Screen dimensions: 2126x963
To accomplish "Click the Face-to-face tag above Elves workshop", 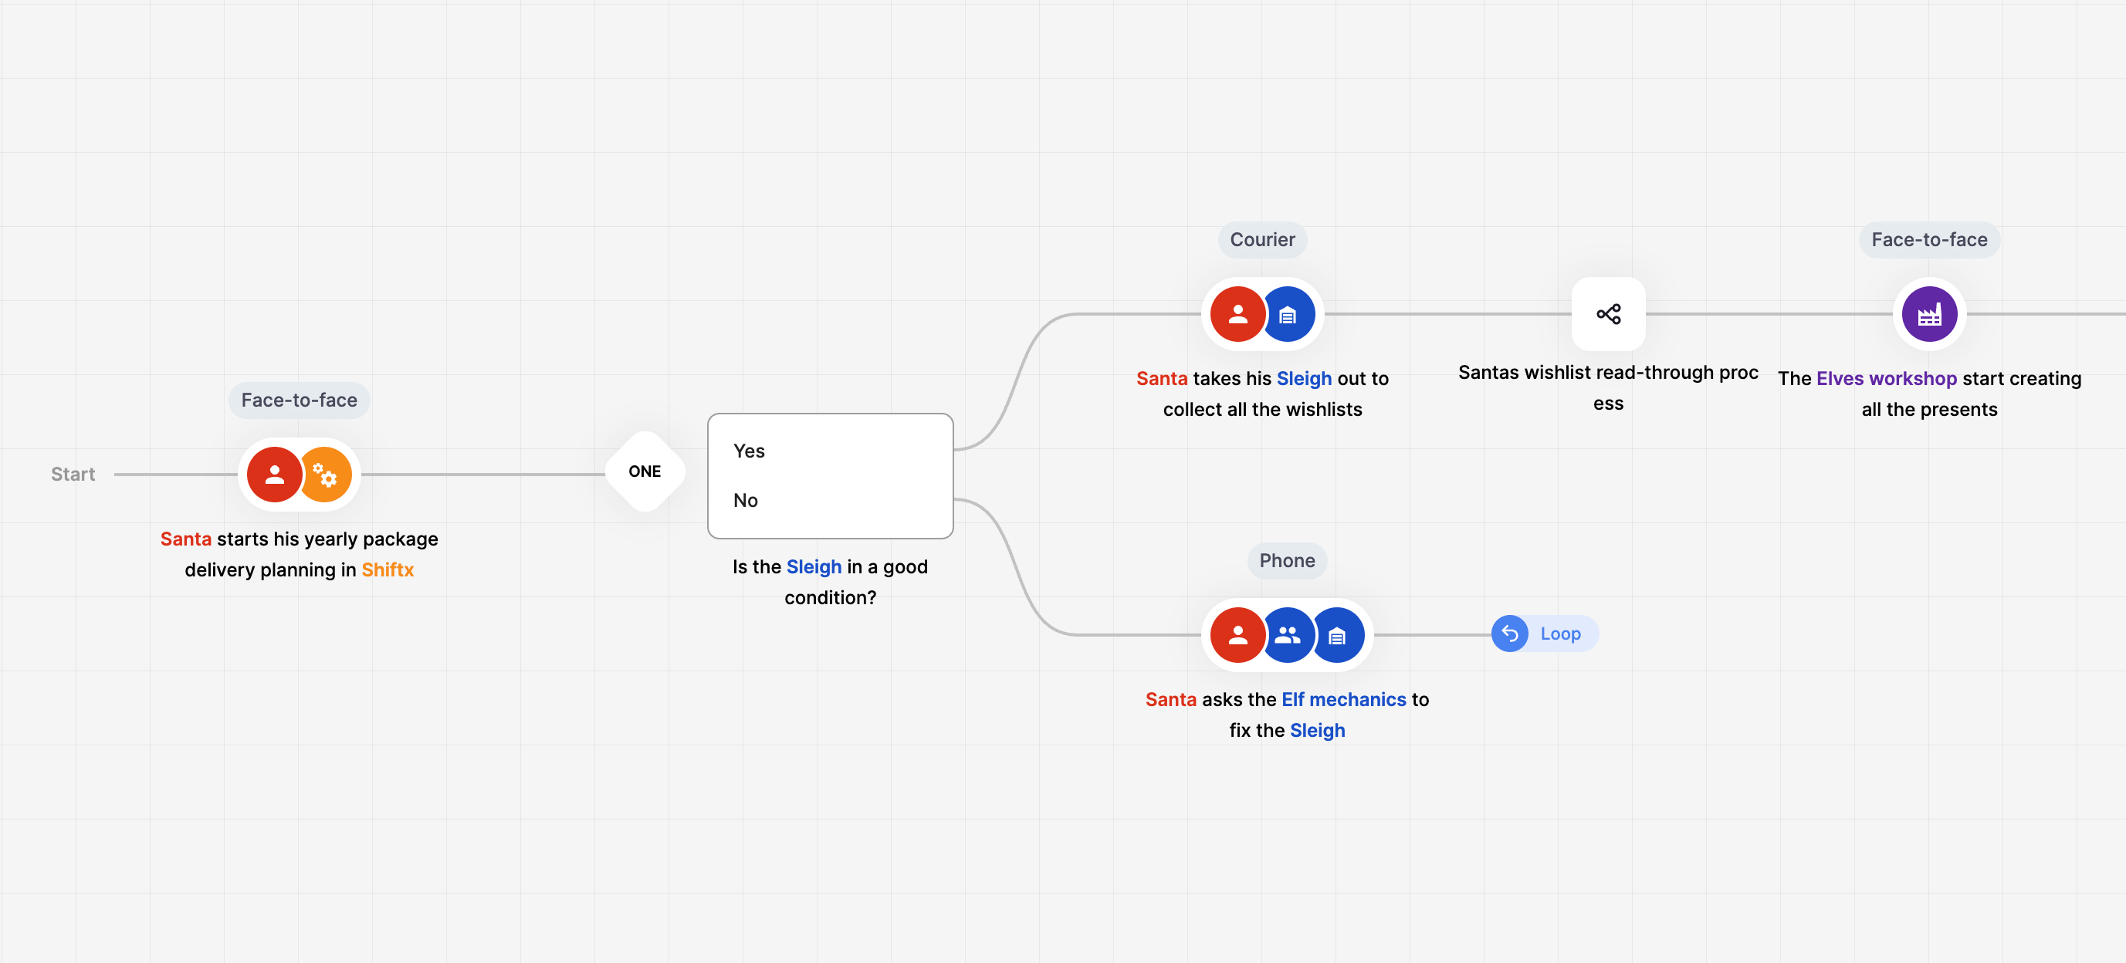I will click(1928, 239).
